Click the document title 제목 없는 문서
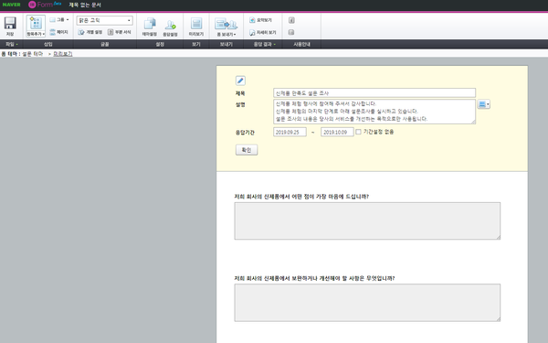 tap(85, 5)
